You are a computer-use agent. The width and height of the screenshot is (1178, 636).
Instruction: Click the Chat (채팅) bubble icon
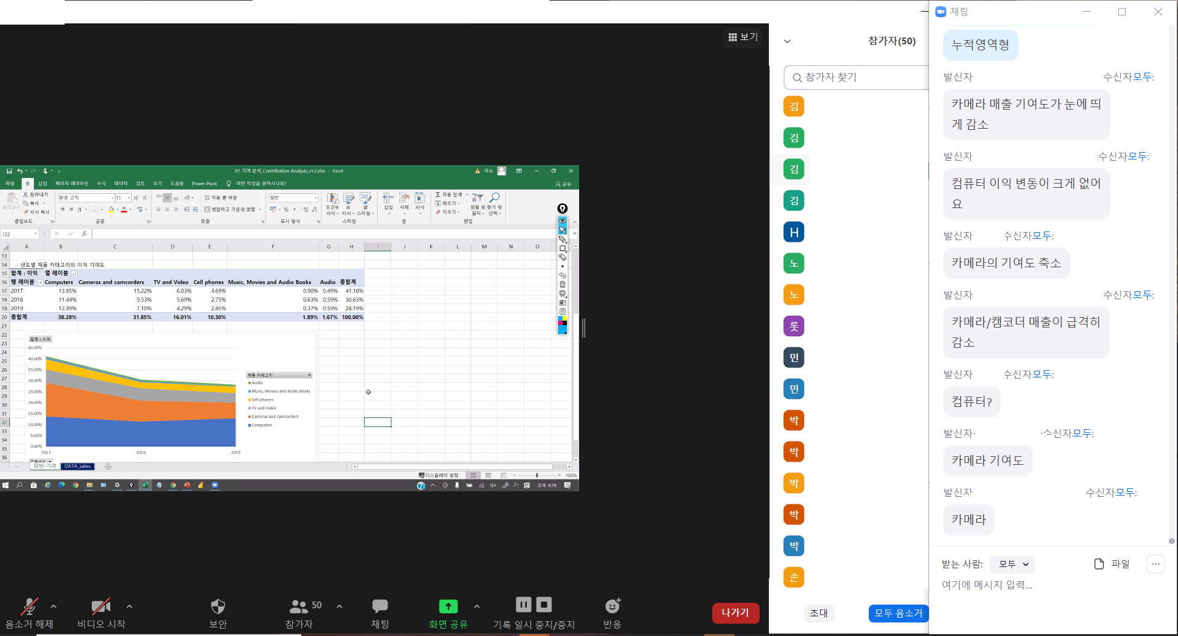pyautogui.click(x=380, y=606)
